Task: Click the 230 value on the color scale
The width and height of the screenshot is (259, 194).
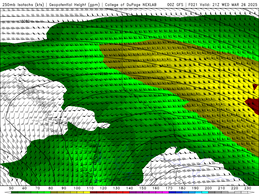Action: pyautogui.click(x=248, y=188)
